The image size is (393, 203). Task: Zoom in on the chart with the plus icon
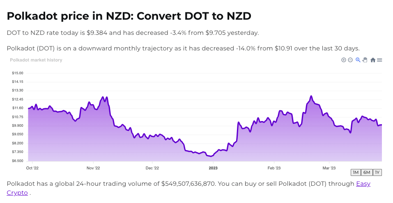pos(344,60)
